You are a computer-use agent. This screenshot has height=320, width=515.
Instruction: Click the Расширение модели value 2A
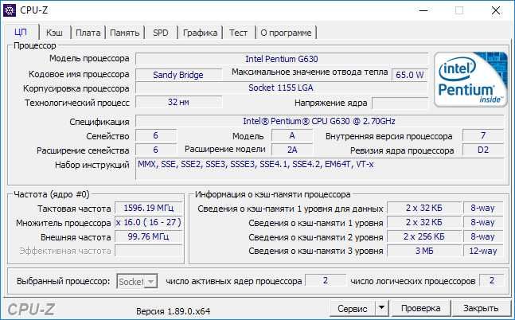pyautogui.click(x=292, y=150)
